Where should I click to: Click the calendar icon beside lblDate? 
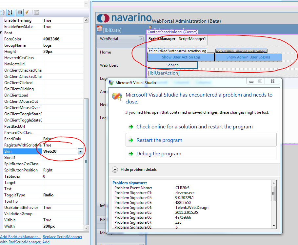99,29
